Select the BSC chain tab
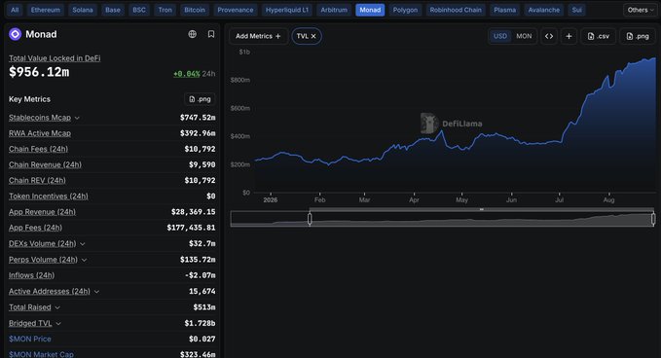661x358 pixels. pos(139,10)
